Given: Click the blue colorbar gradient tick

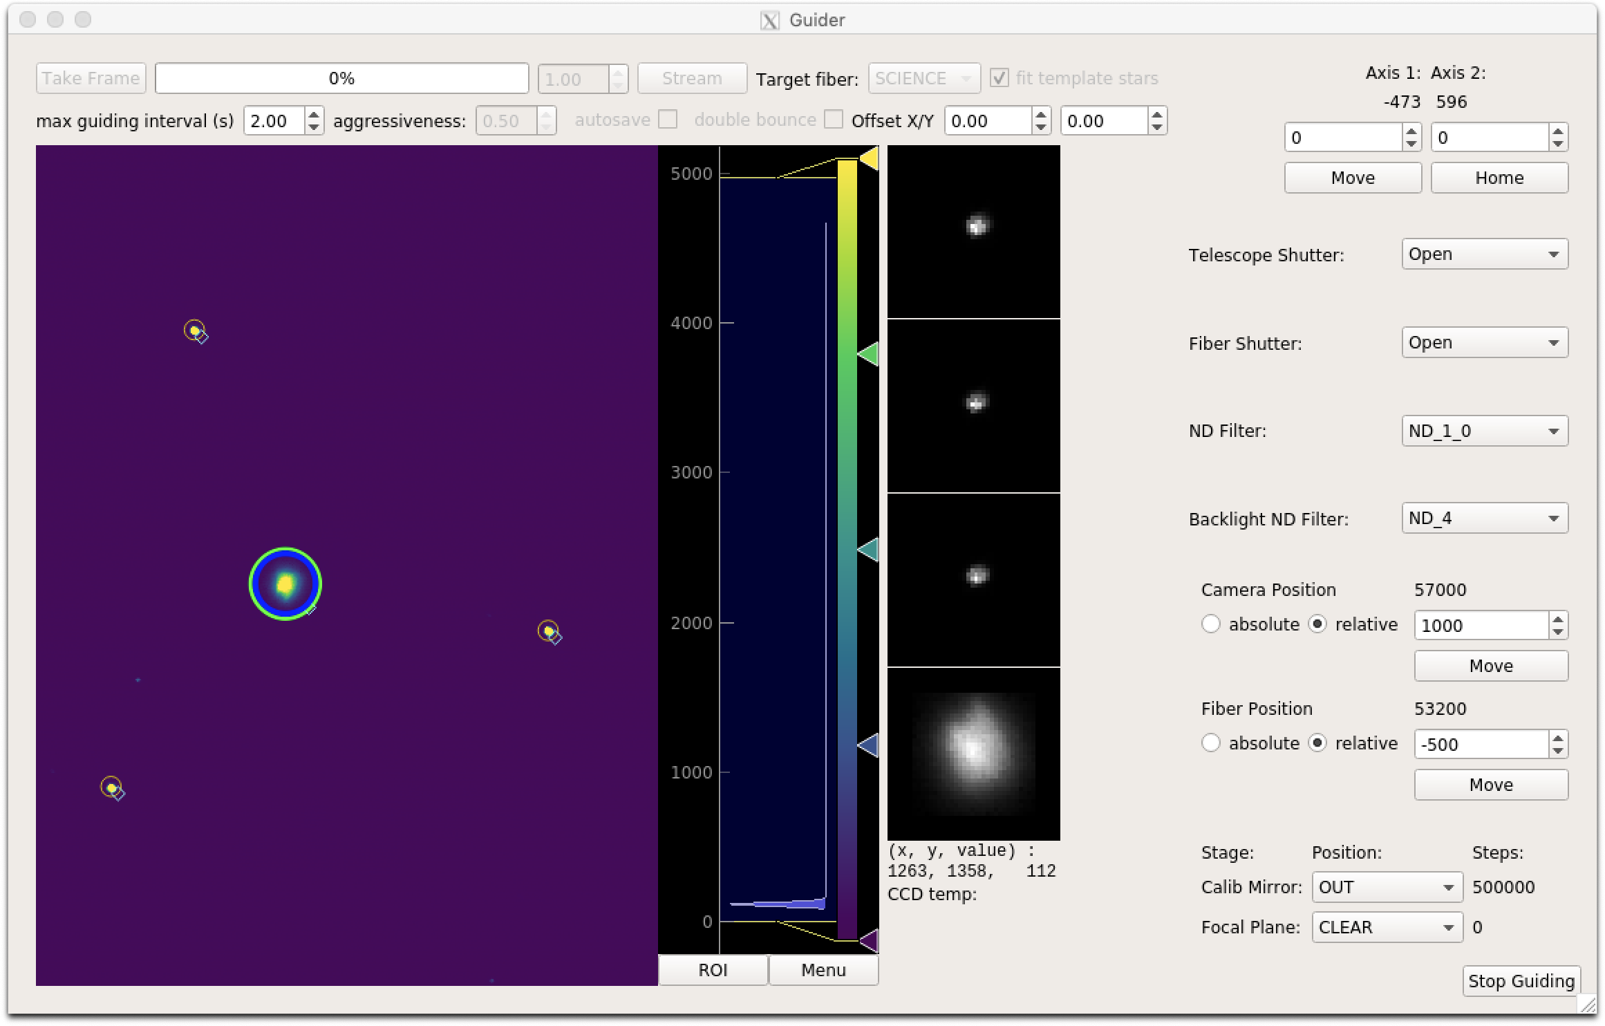Looking at the screenshot, I should [x=868, y=745].
